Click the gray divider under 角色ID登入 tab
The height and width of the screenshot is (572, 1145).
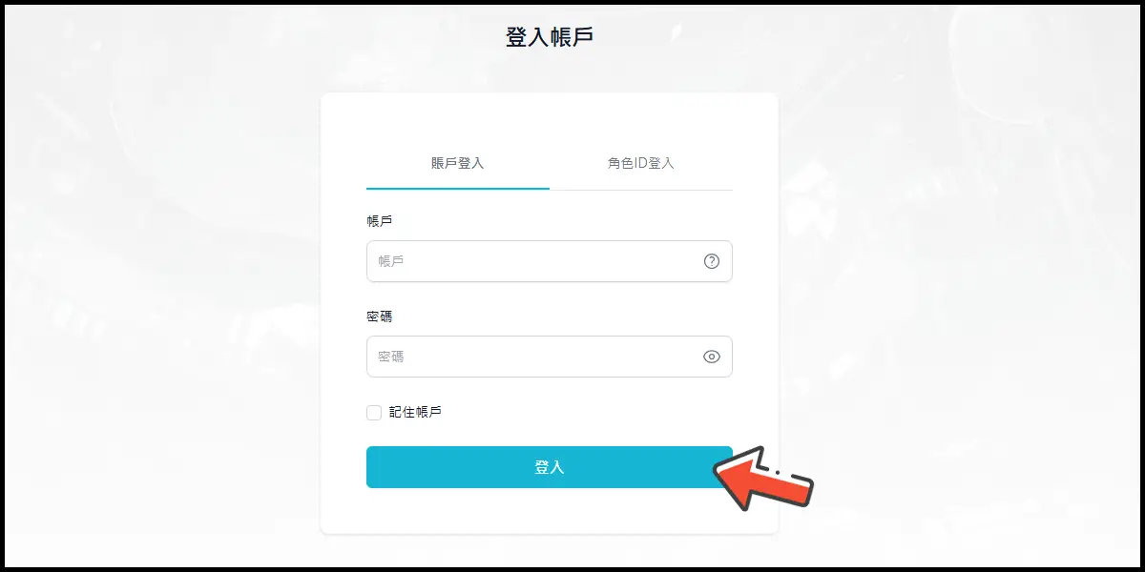point(641,190)
